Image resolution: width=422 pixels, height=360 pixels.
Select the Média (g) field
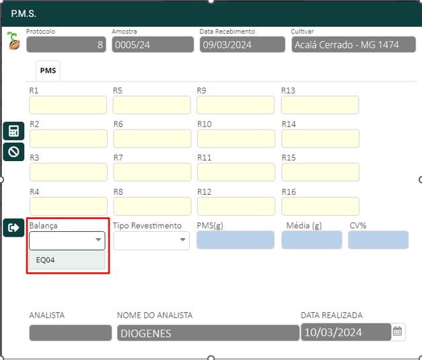click(x=312, y=240)
